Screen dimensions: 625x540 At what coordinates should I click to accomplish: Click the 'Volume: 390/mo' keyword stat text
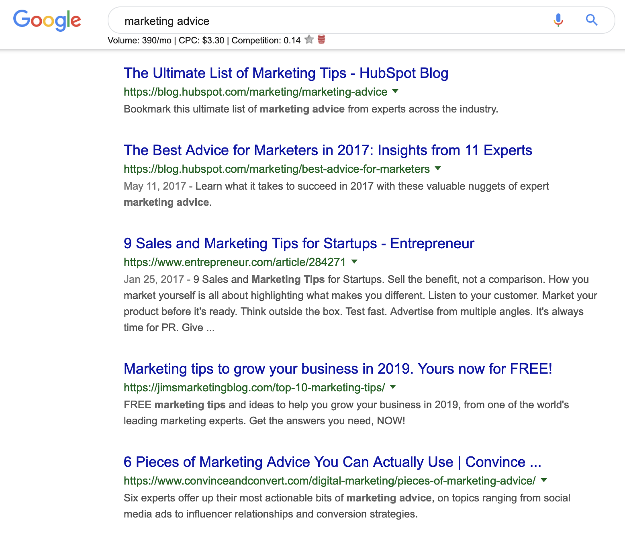coord(139,41)
